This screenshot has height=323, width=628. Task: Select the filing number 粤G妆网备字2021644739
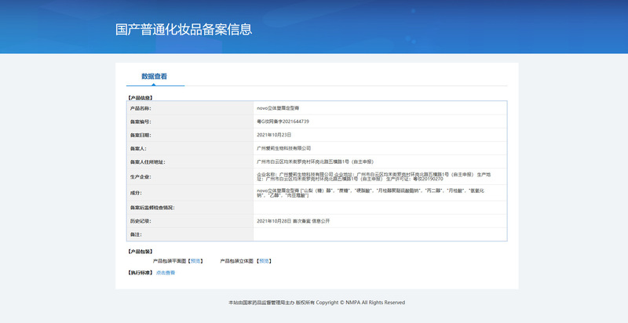(283, 122)
